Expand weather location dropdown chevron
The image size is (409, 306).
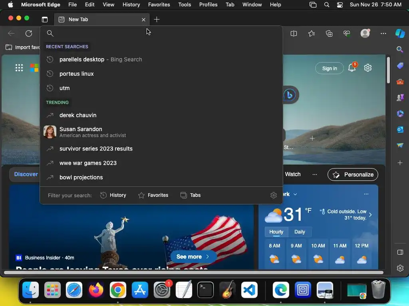[295, 194]
